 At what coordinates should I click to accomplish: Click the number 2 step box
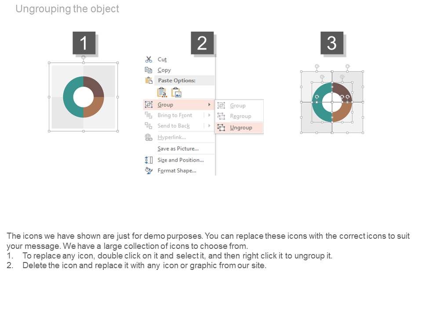[202, 43]
